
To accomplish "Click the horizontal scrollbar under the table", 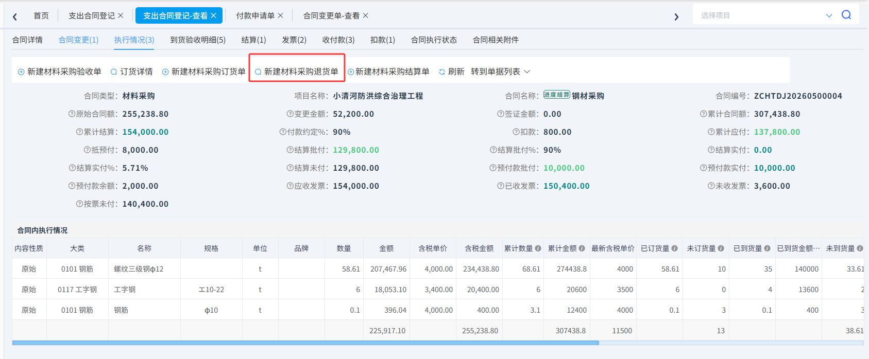I will point(305,343).
